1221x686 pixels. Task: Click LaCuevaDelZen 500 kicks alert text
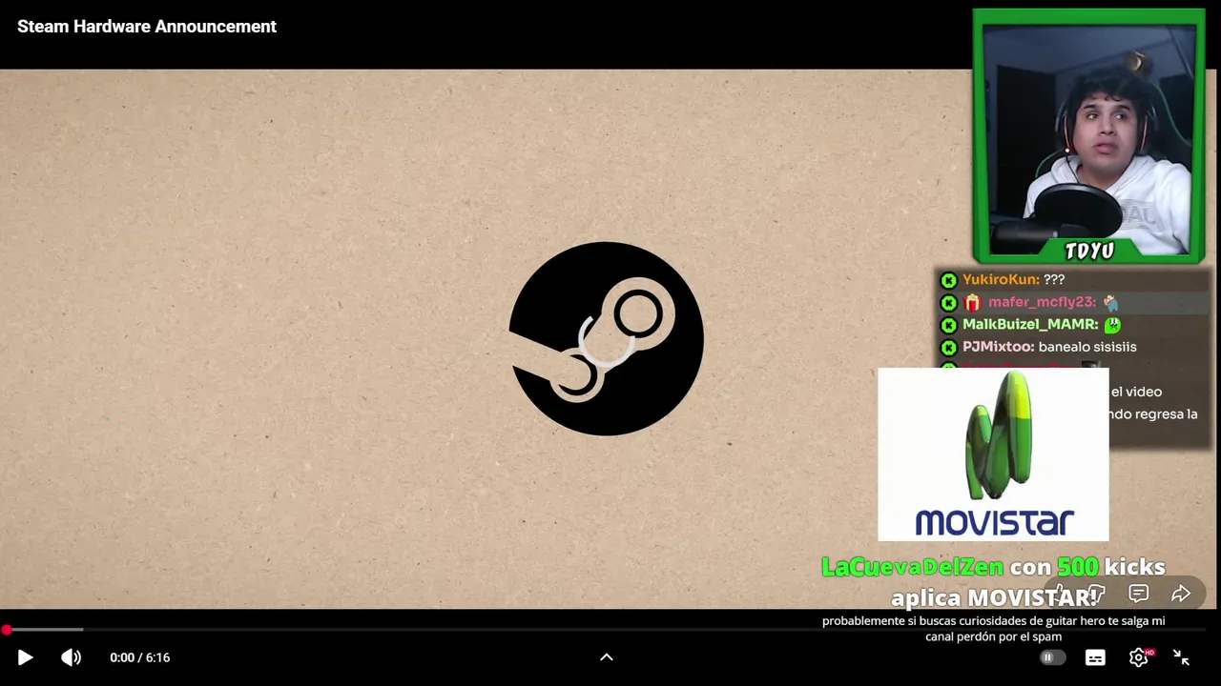[993, 581]
